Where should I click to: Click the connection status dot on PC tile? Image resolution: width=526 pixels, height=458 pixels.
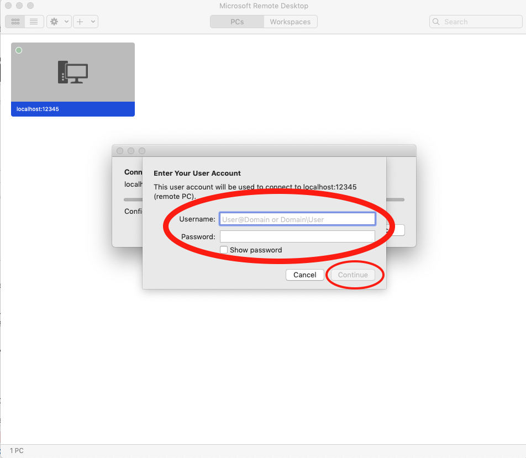pyautogui.click(x=19, y=50)
